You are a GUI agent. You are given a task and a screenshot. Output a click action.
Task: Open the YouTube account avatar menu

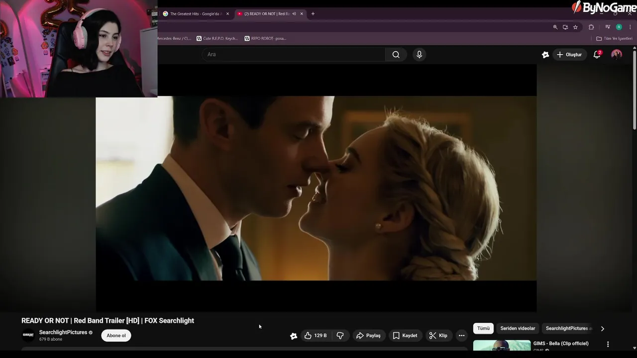(617, 55)
